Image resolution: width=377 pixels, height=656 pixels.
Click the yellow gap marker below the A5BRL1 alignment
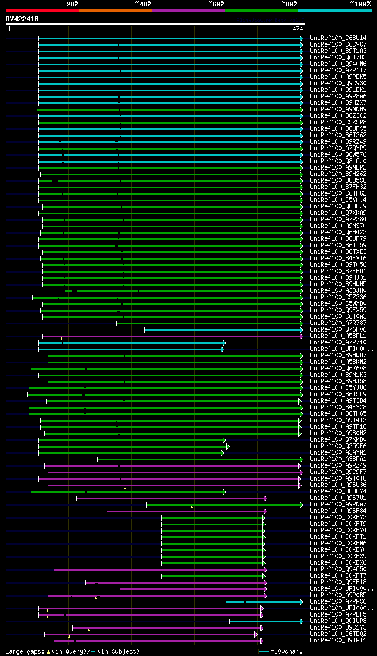point(61,339)
